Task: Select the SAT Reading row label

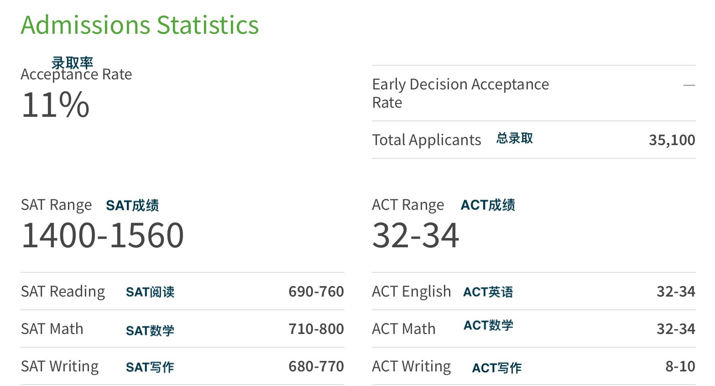Action: tap(63, 291)
